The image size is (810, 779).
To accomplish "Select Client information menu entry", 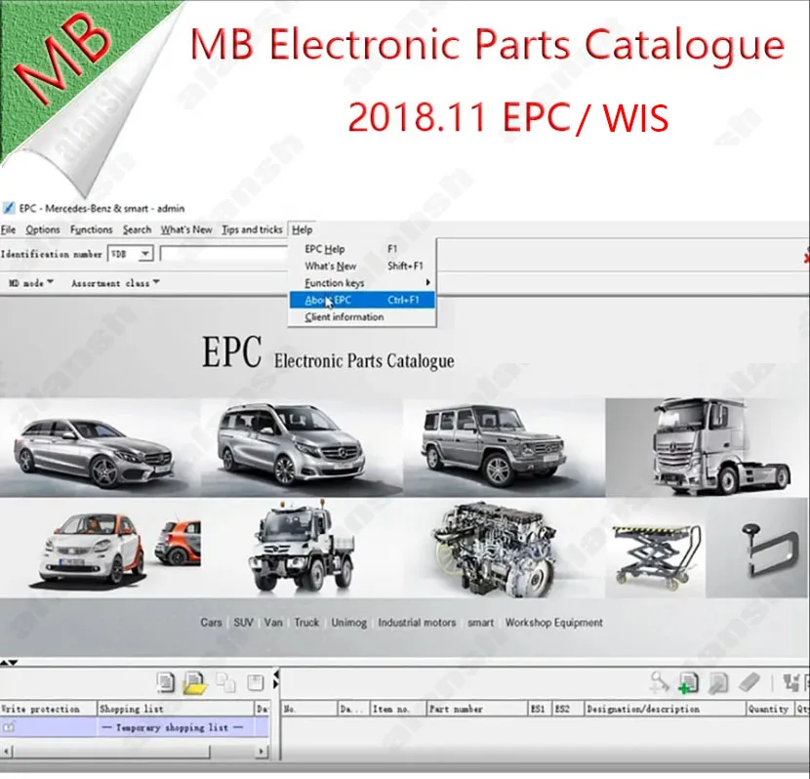I will [363, 317].
